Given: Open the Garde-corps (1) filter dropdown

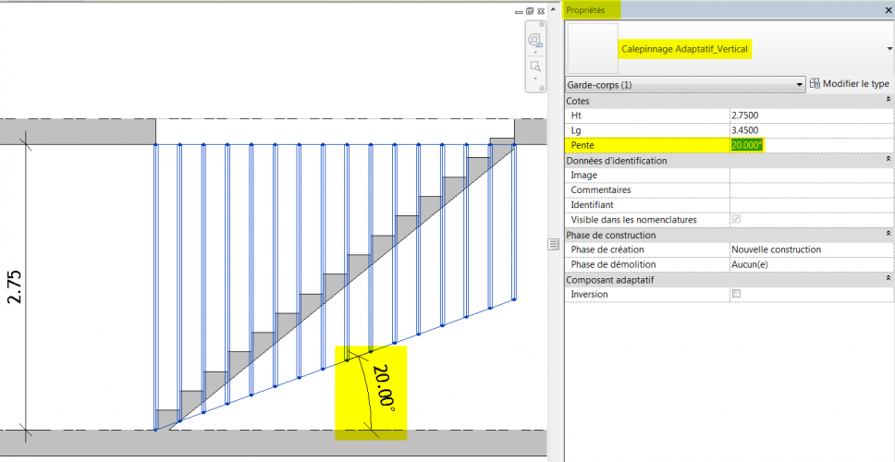Looking at the screenshot, I should [799, 84].
